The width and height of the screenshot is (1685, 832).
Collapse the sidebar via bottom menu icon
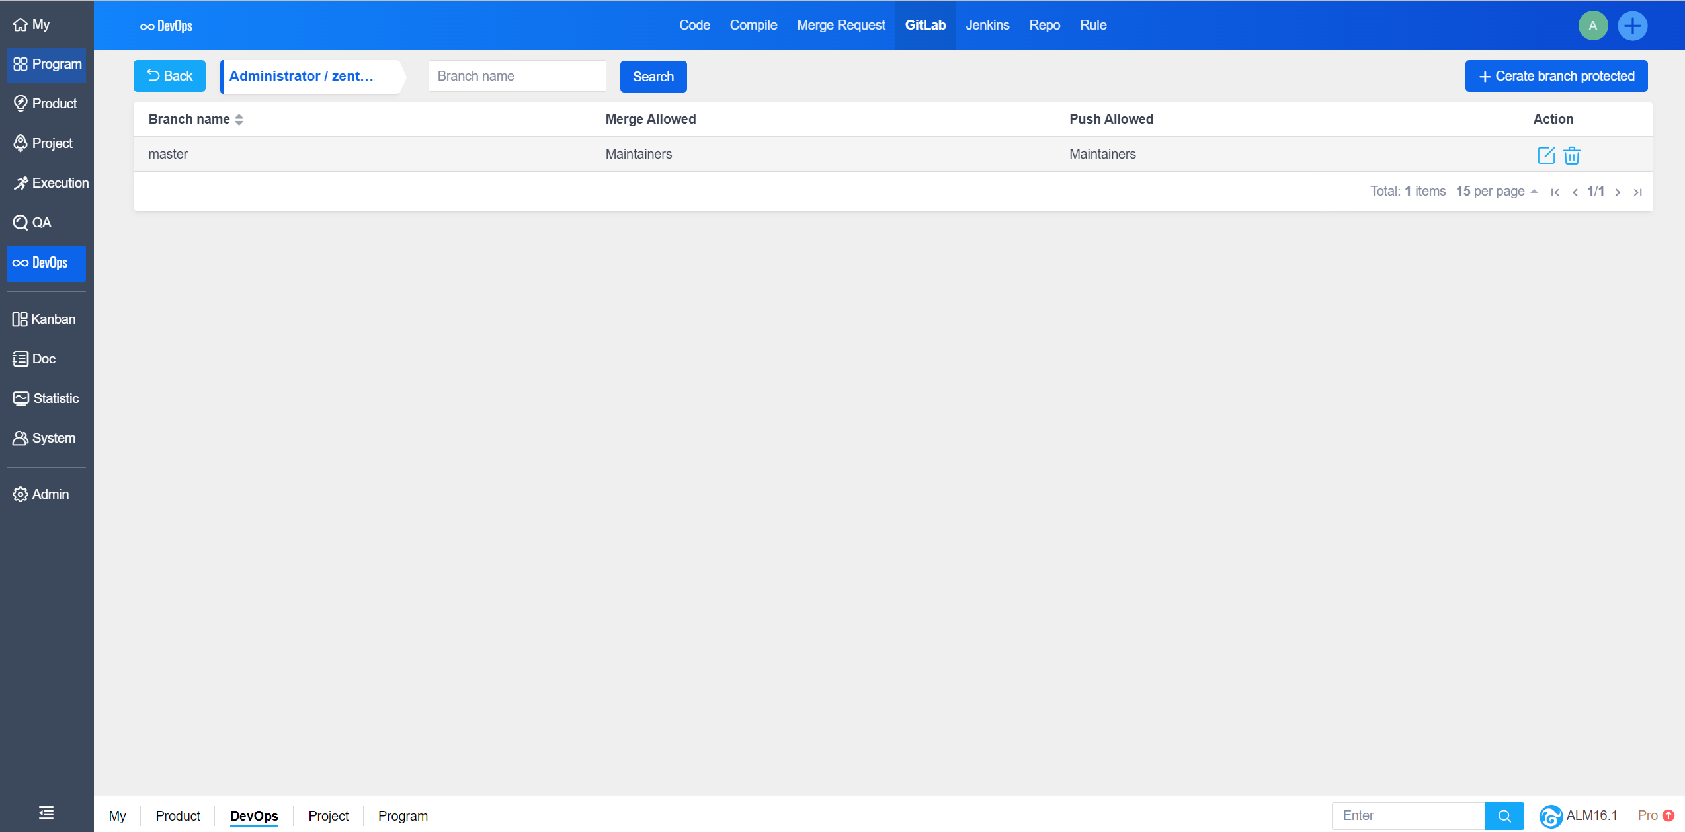tap(46, 813)
